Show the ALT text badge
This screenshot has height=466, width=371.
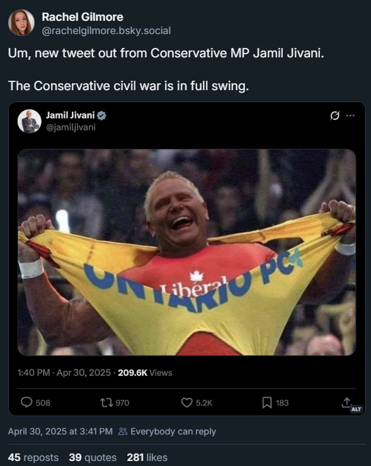(x=356, y=409)
